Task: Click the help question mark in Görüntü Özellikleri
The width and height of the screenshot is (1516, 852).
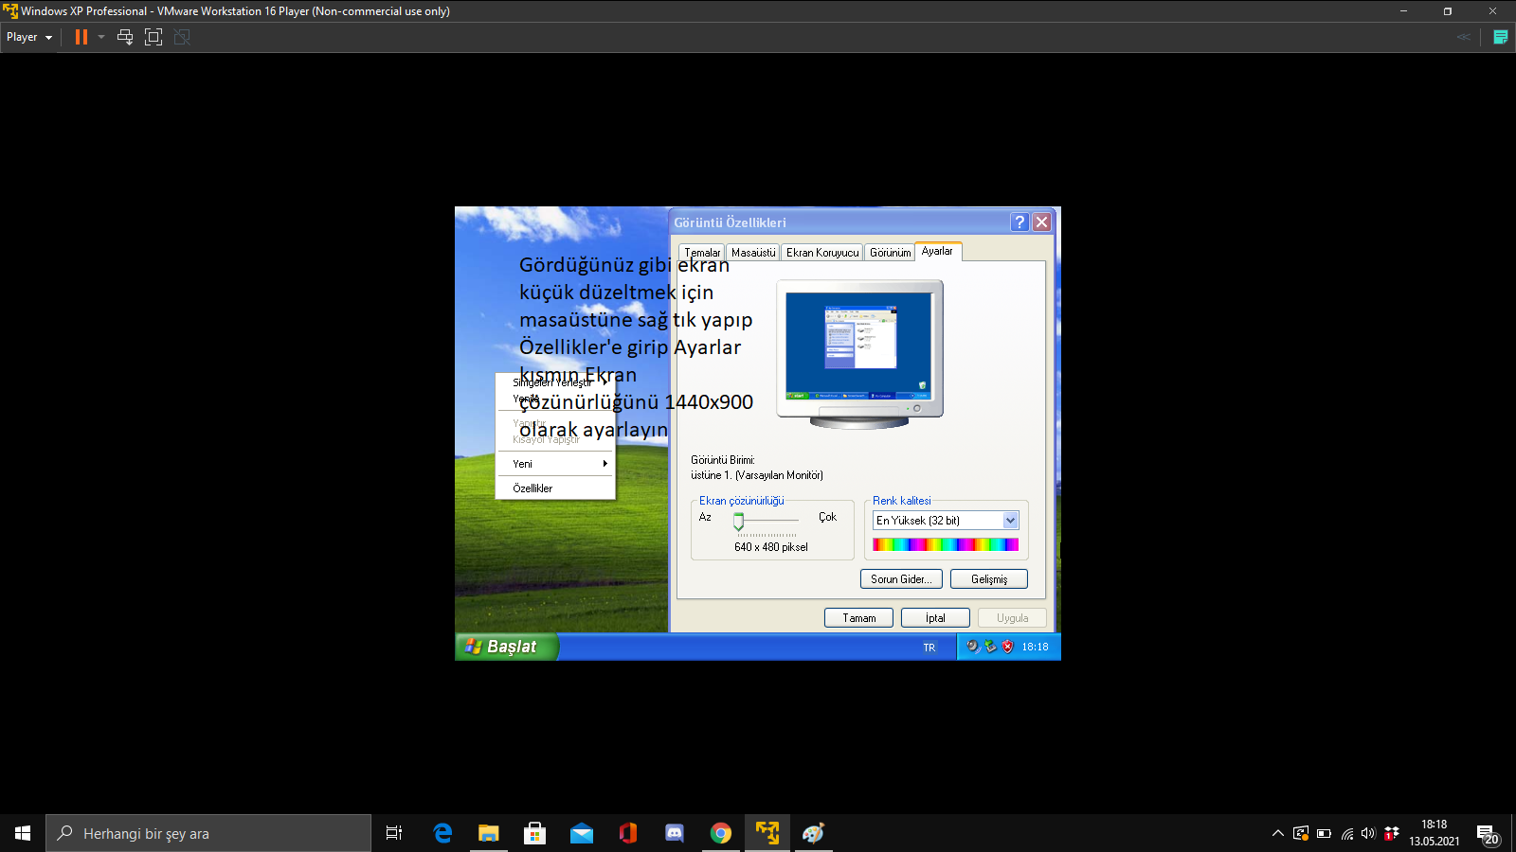Action: (1020, 222)
